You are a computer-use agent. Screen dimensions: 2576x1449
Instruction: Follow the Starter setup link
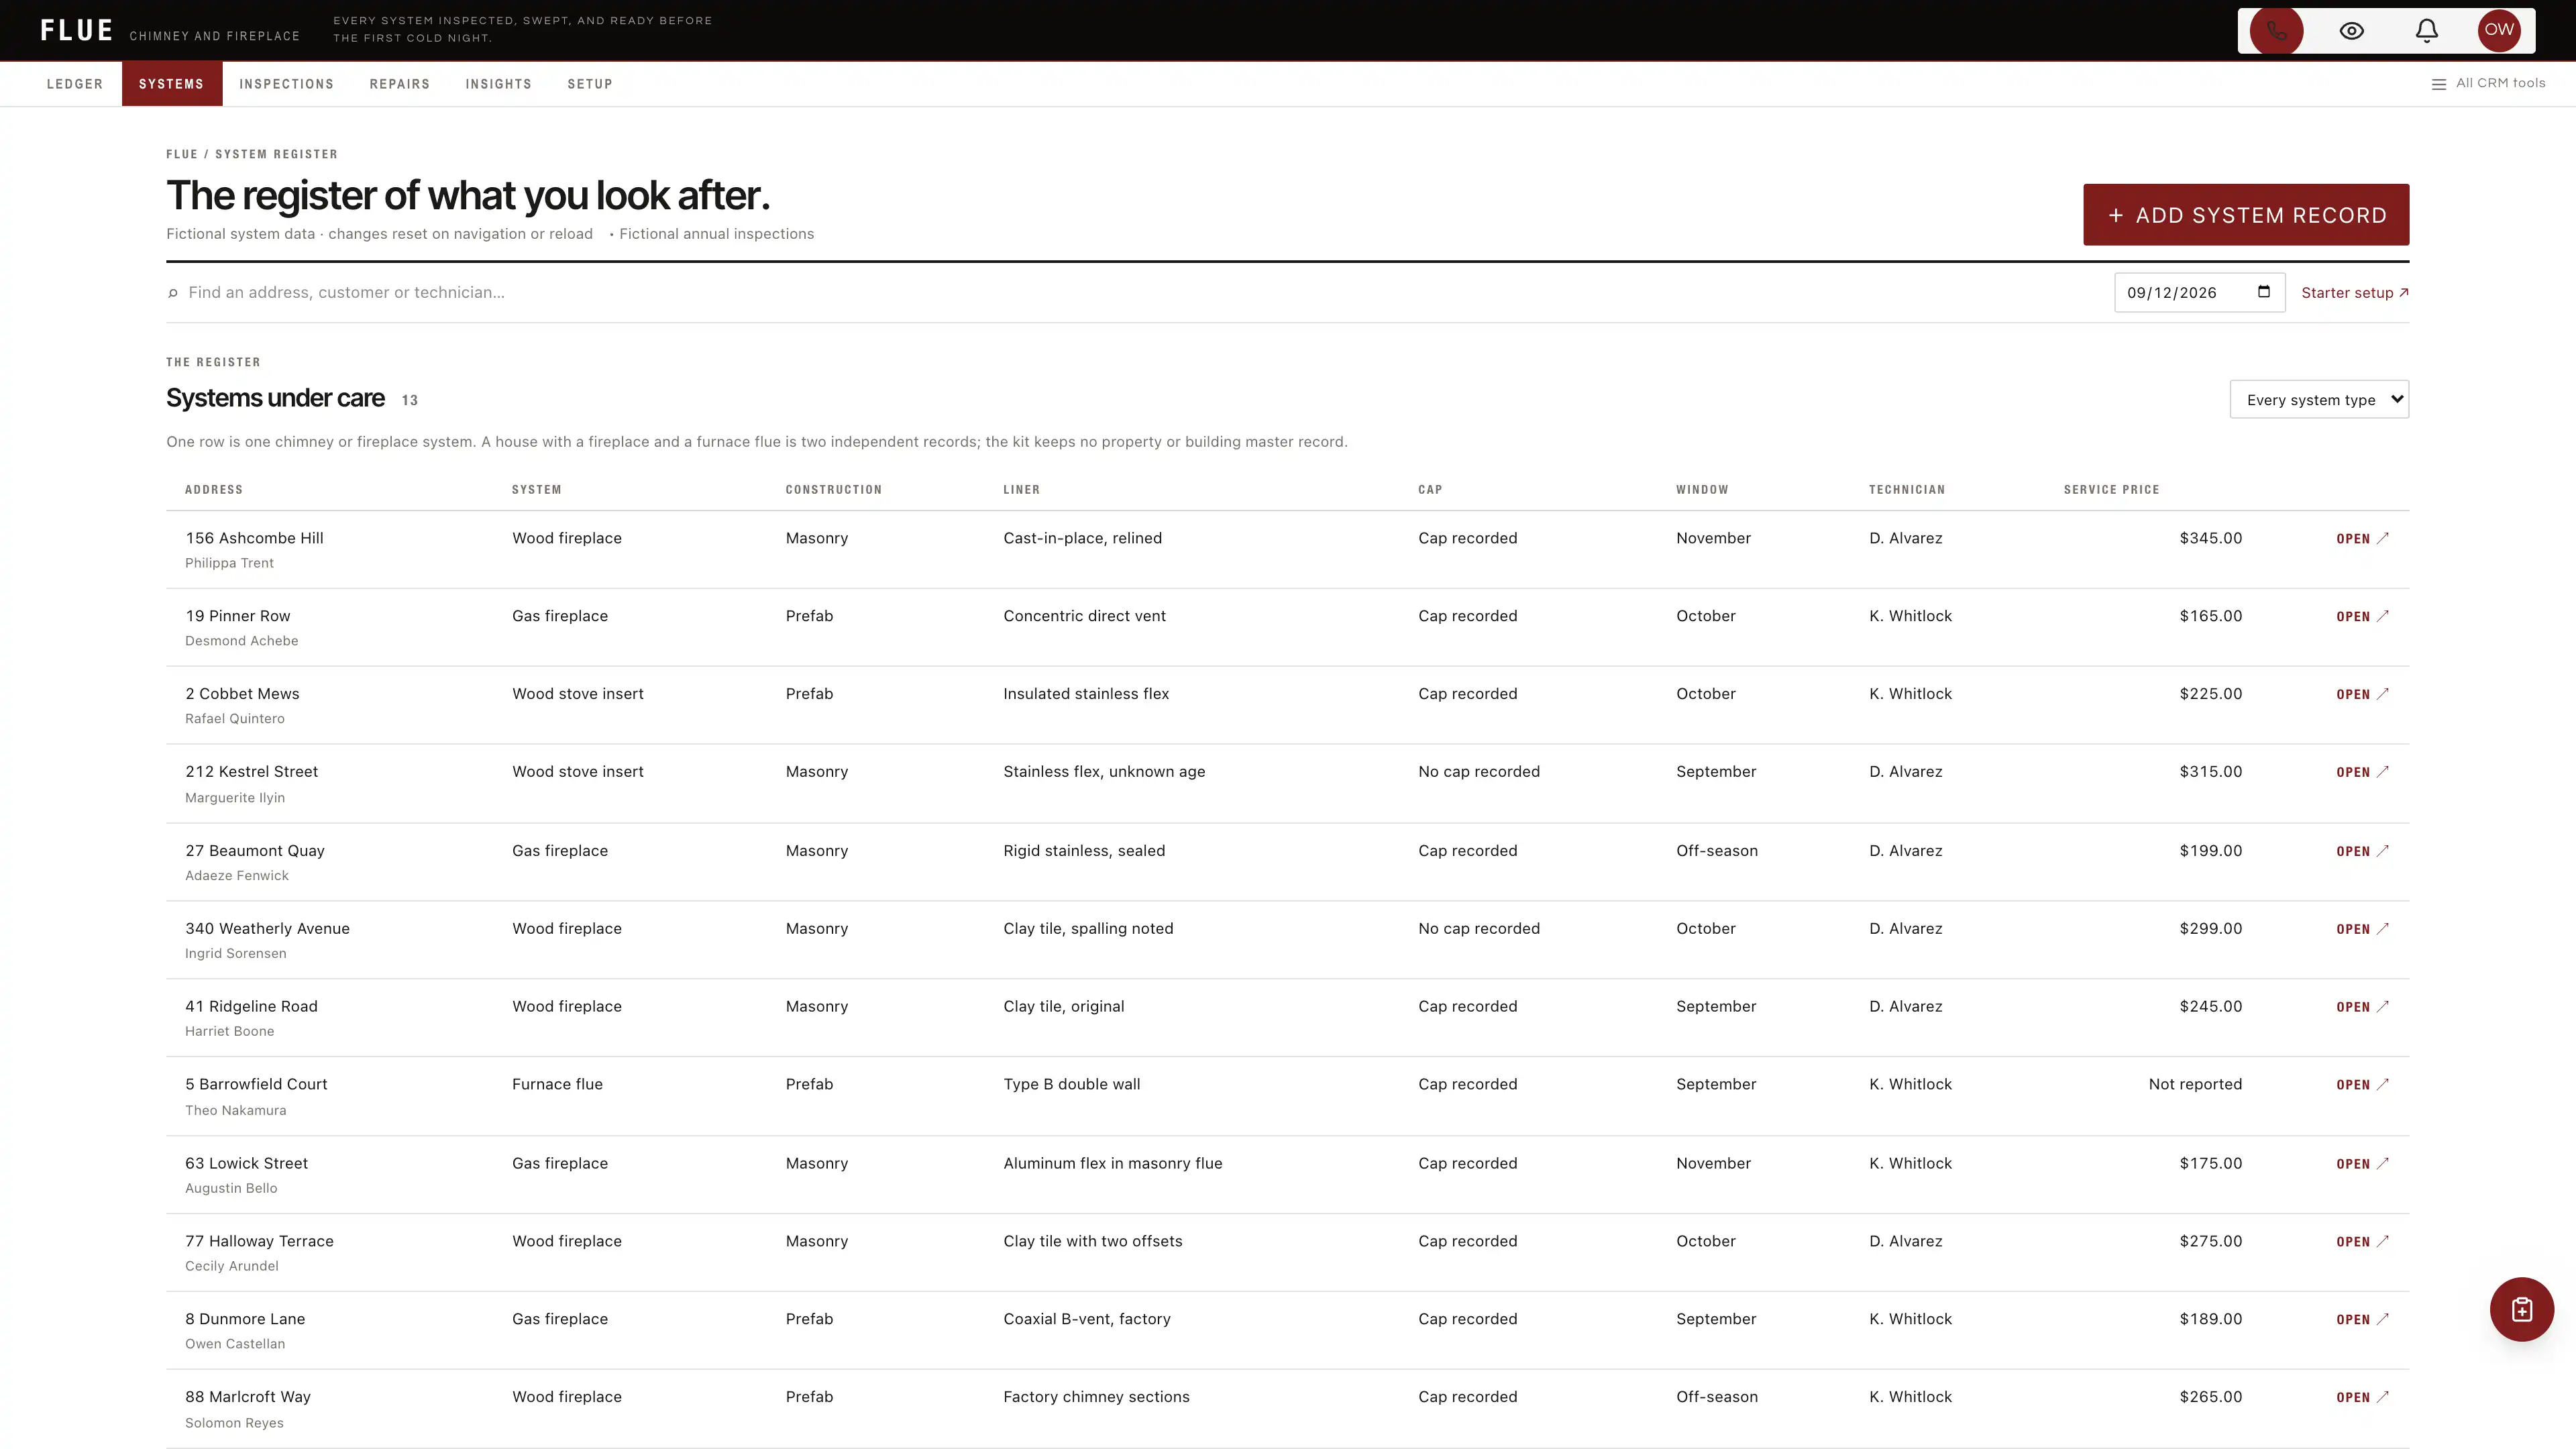coord(2355,293)
